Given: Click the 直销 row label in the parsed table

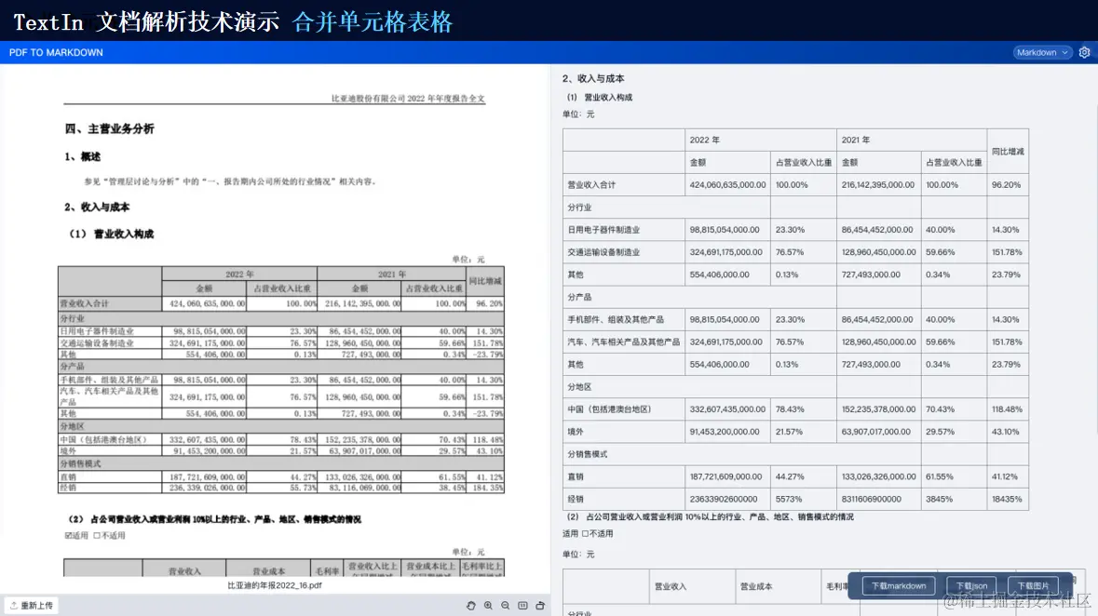Looking at the screenshot, I should pyautogui.click(x=576, y=476).
